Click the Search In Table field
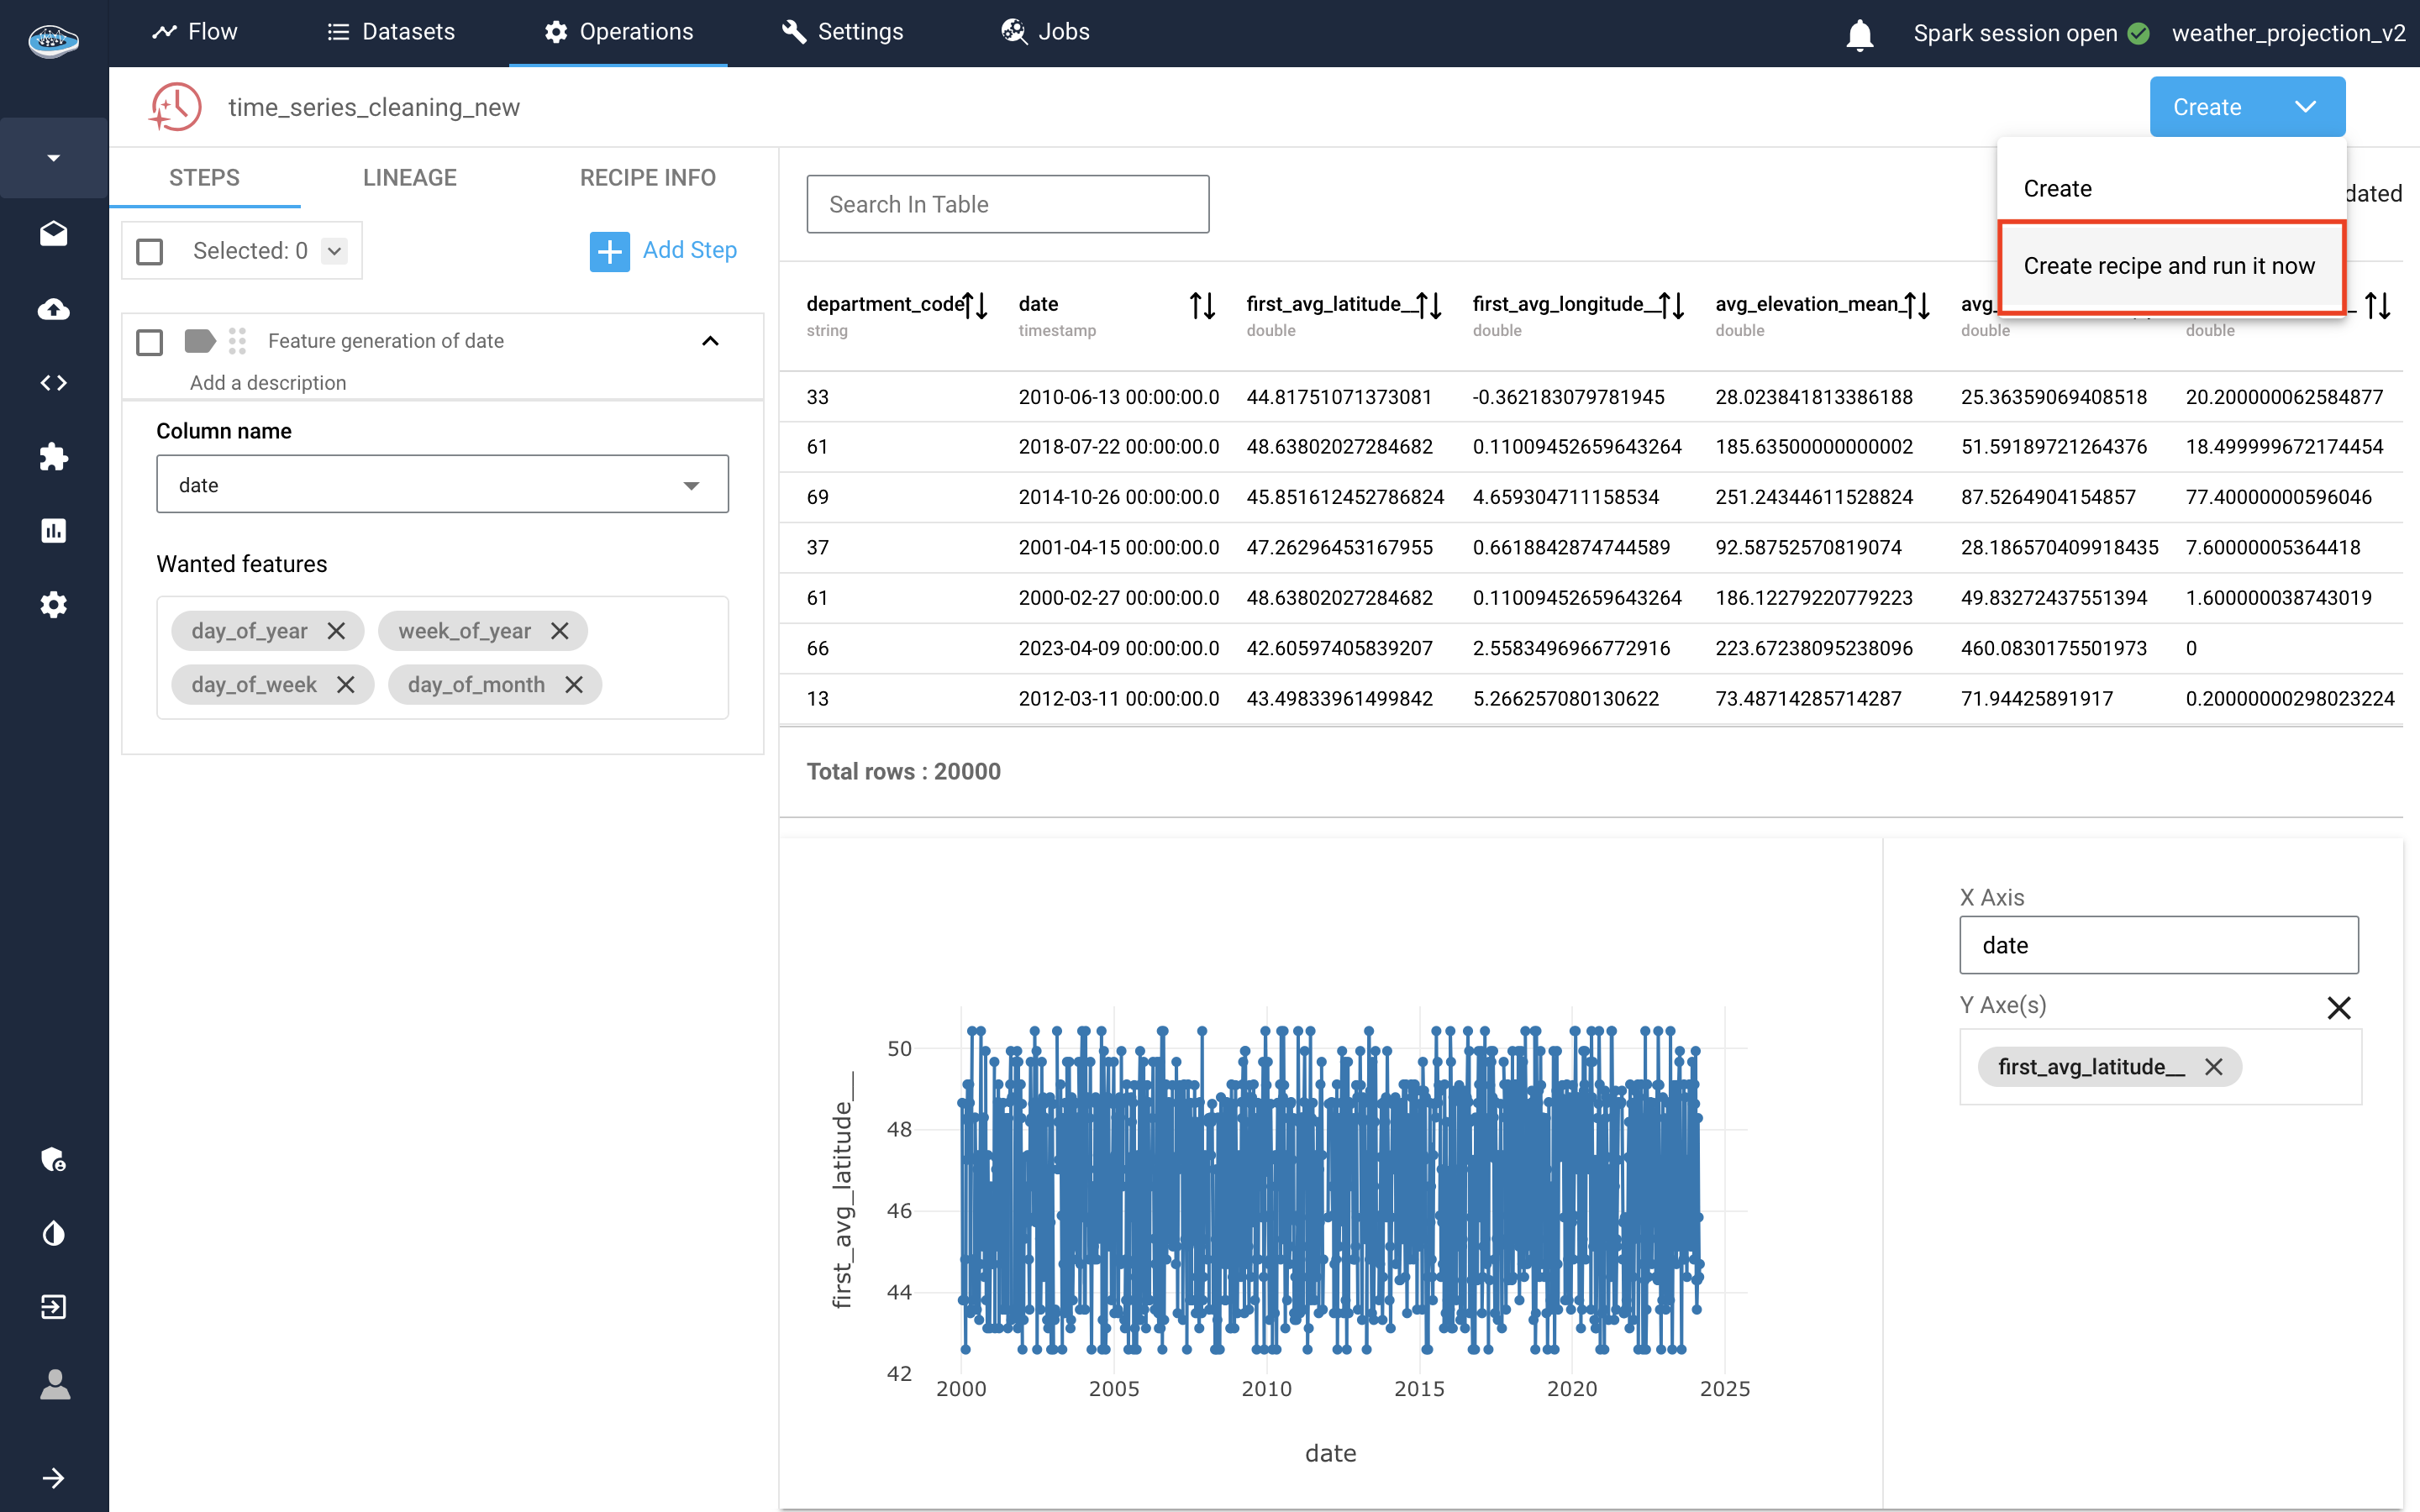This screenshot has height=1512, width=2420. 1007,205
